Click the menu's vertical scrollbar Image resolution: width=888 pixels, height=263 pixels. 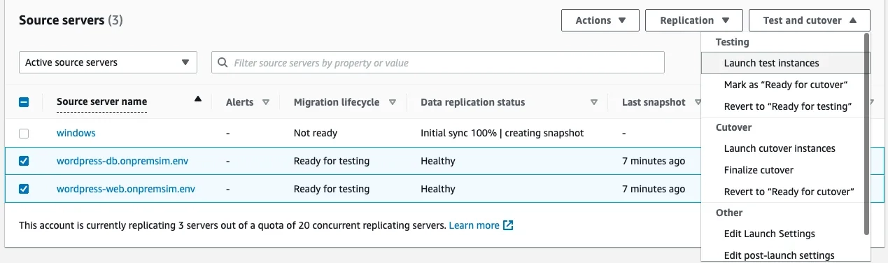pos(867,133)
